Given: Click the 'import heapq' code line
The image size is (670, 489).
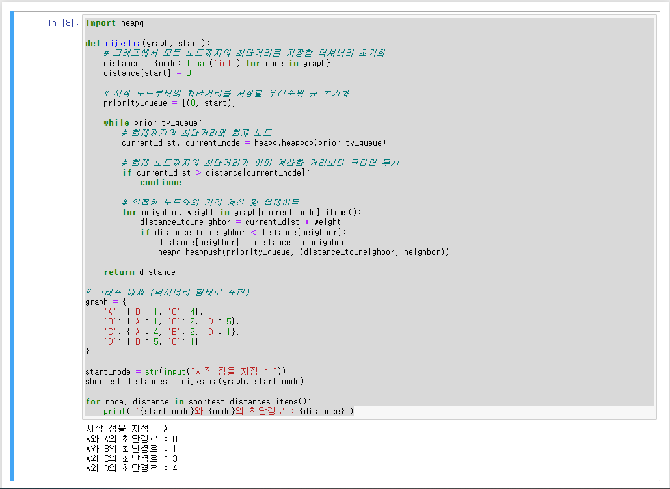Looking at the screenshot, I should 114,23.
